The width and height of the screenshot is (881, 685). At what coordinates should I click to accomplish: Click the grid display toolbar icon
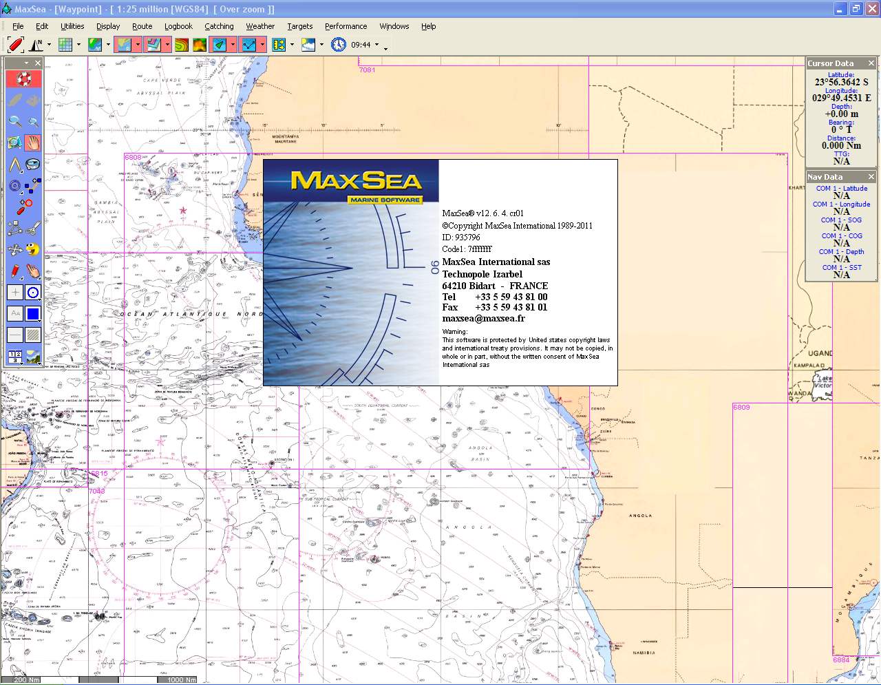coord(65,45)
